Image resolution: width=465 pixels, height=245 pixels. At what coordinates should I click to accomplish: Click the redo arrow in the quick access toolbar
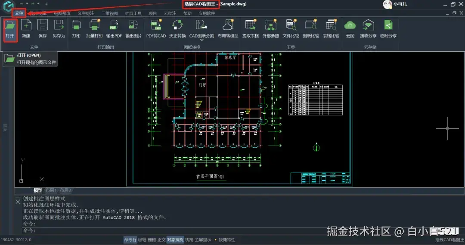33,3
